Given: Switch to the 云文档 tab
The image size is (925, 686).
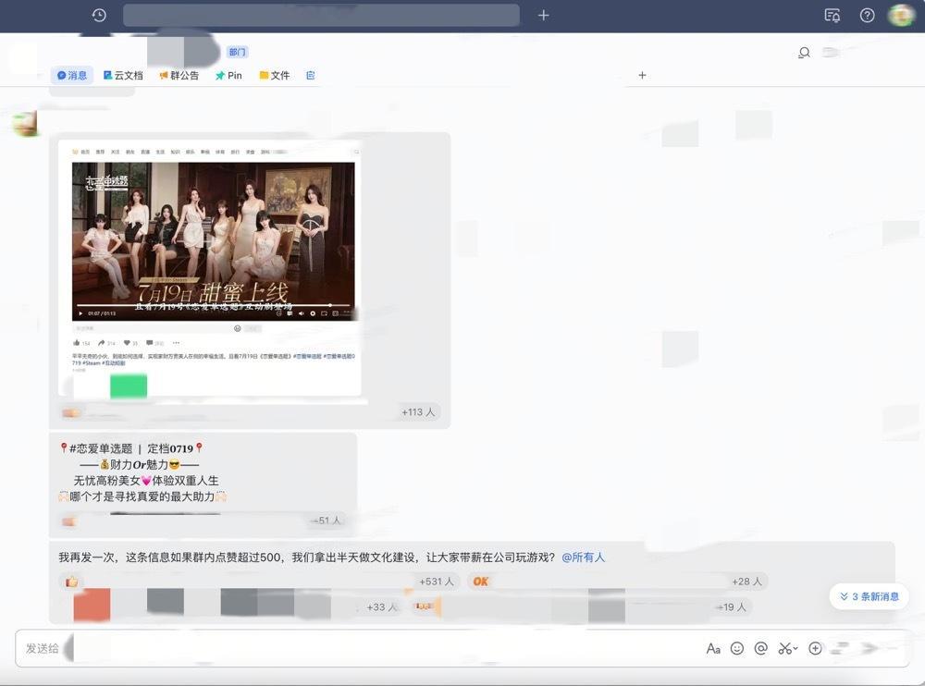Looking at the screenshot, I should point(123,76).
